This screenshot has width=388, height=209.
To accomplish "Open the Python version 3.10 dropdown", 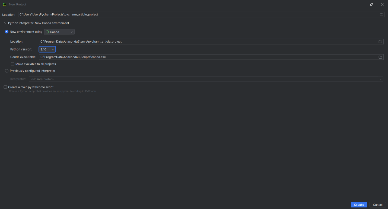I will 47,49.
